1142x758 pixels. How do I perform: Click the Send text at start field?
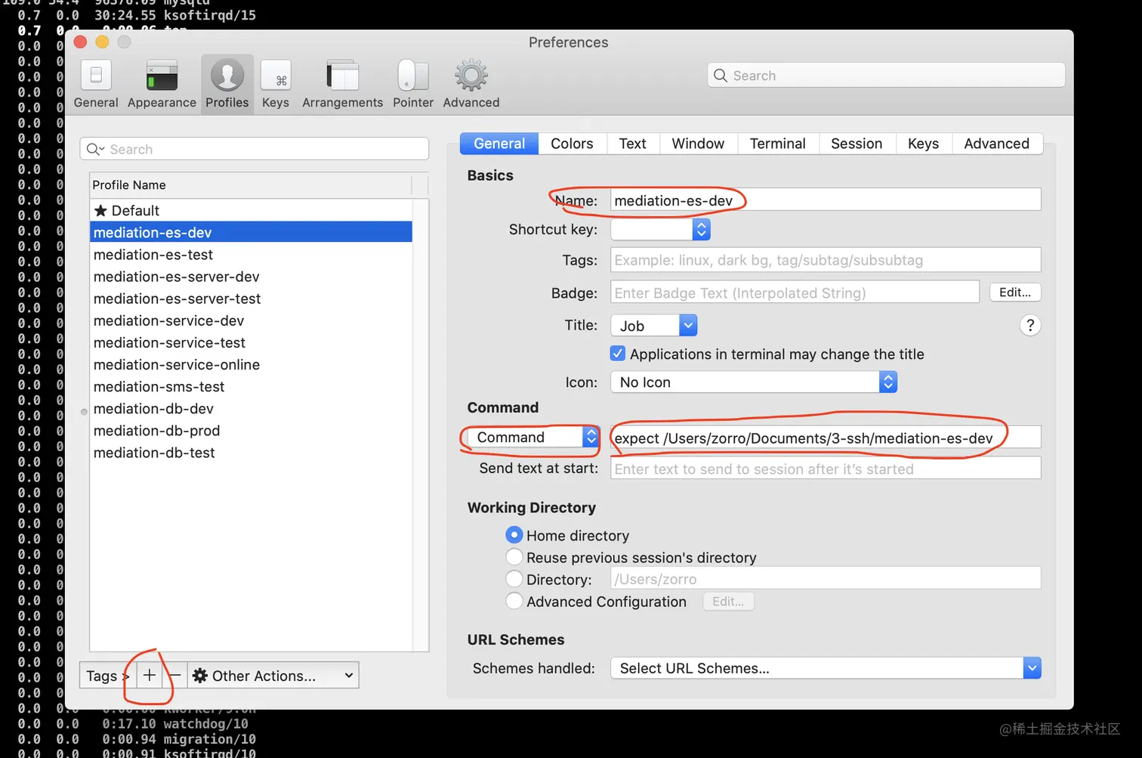(826, 469)
